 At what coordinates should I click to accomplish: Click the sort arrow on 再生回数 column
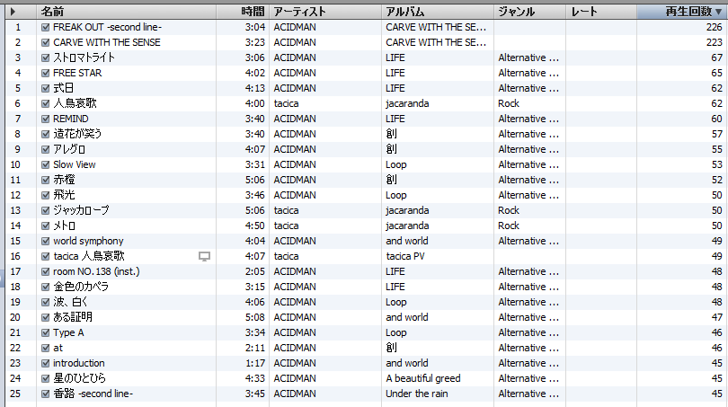pos(719,12)
